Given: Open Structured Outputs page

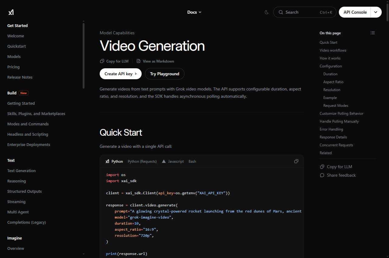Looking at the screenshot, I should pyautogui.click(x=24, y=191).
